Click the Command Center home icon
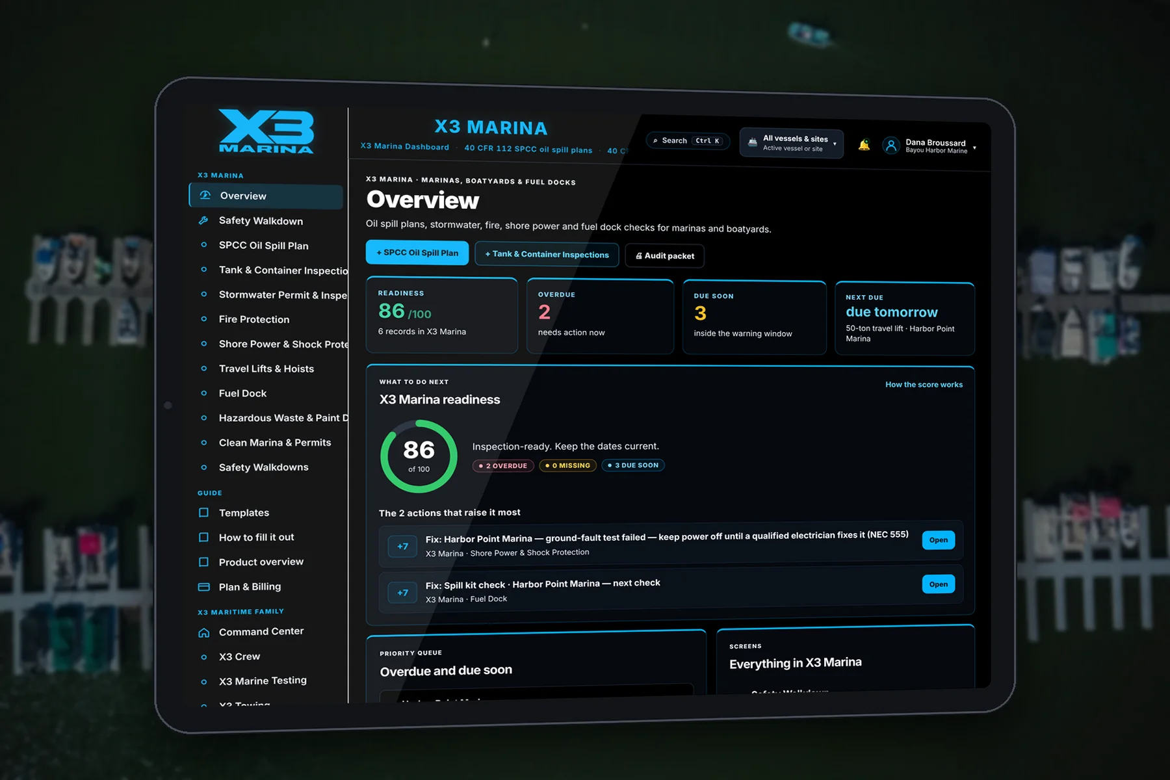The image size is (1170, 780). (203, 632)
